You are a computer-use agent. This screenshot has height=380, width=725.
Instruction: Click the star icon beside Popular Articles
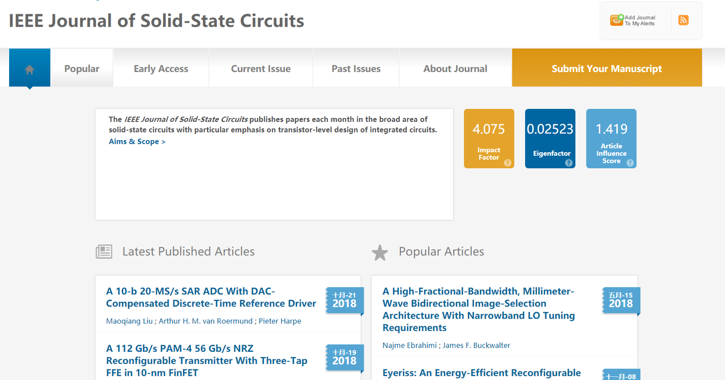point(380,252)
